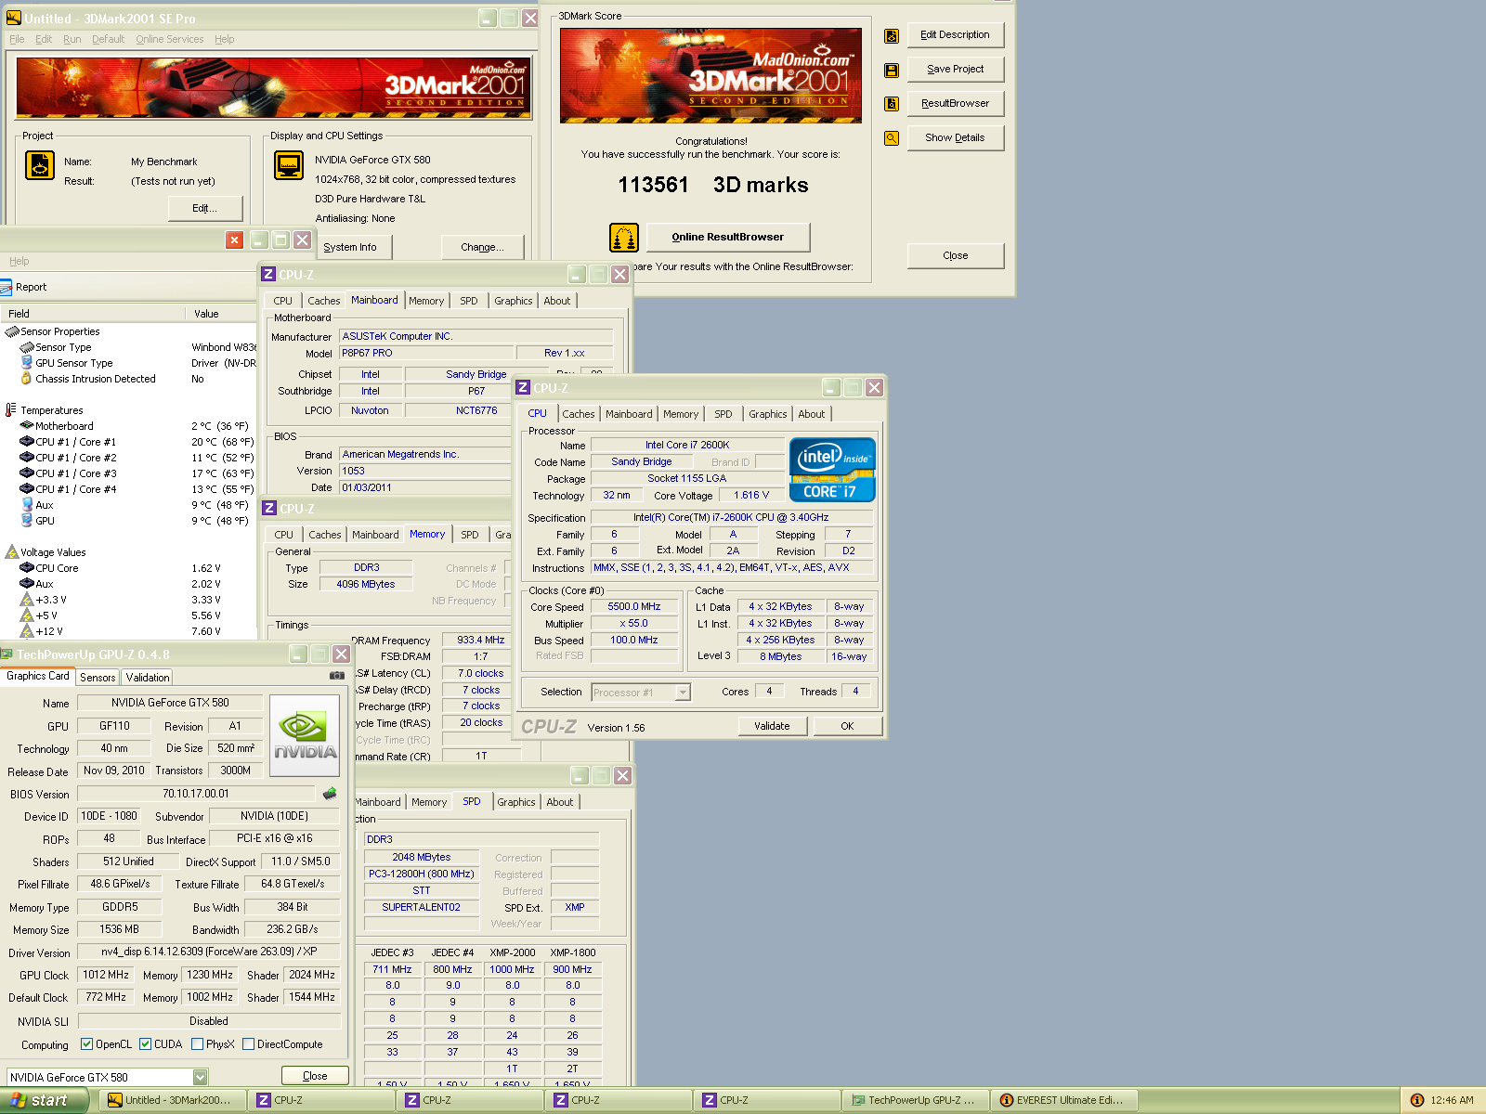
Task: Click the Intel Core i7 logo in CPU-Z
Action: 832,470
